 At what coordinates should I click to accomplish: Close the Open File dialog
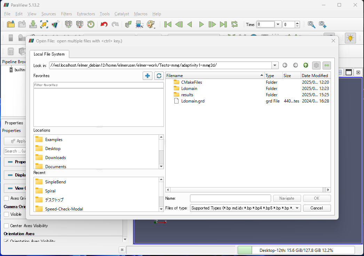[x=333, y=41]
